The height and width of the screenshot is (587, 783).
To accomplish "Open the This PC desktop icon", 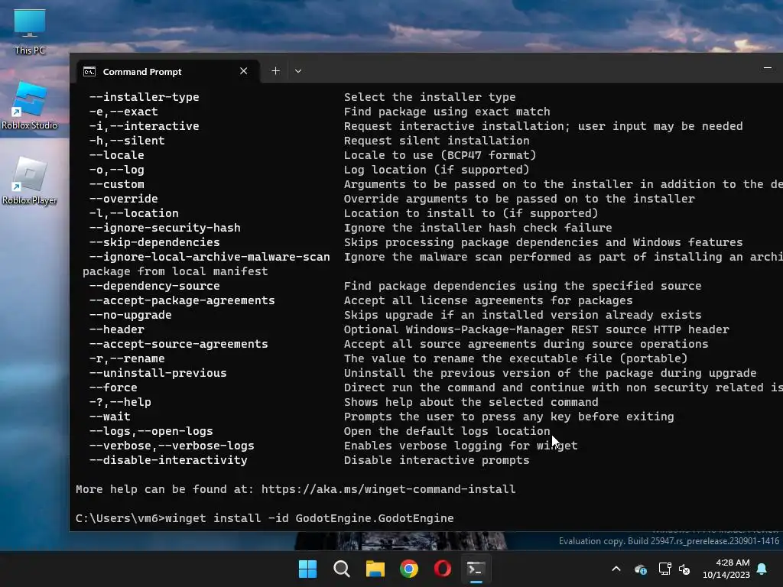I will point(30,31).
